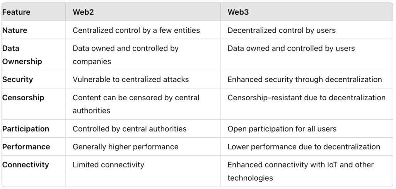Select the Security row label
Screen dimensions: 396x189
coord(18,79)
